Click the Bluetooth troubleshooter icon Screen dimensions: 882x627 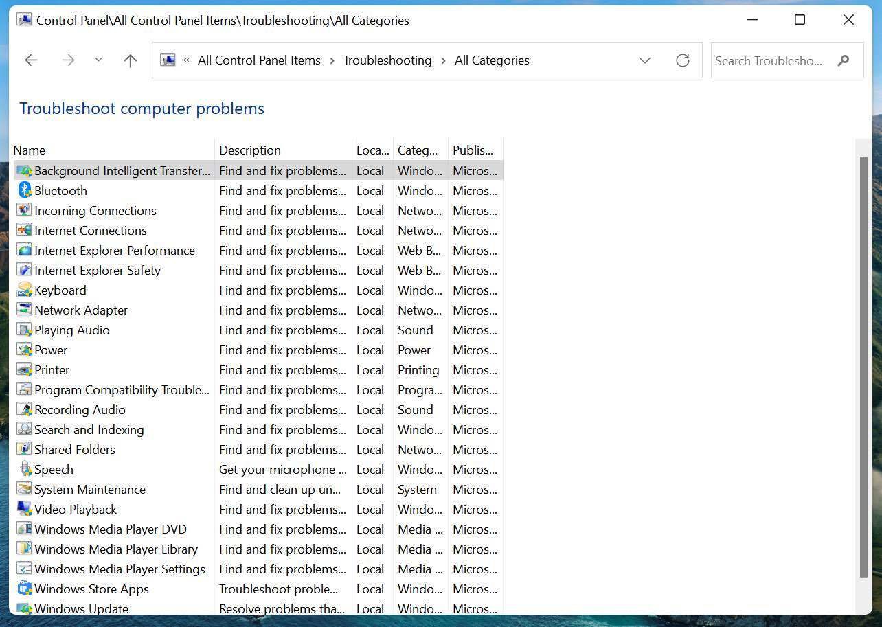(x=25, y=190)
